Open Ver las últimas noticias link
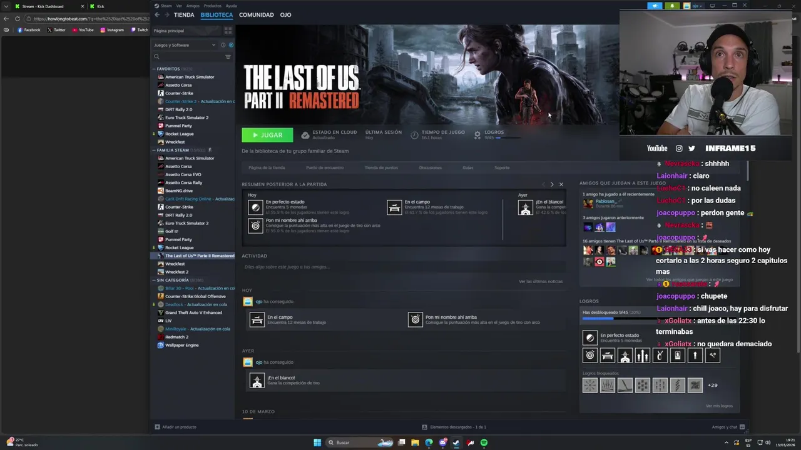This screenshot has width=801, height=450. [541, 281]
